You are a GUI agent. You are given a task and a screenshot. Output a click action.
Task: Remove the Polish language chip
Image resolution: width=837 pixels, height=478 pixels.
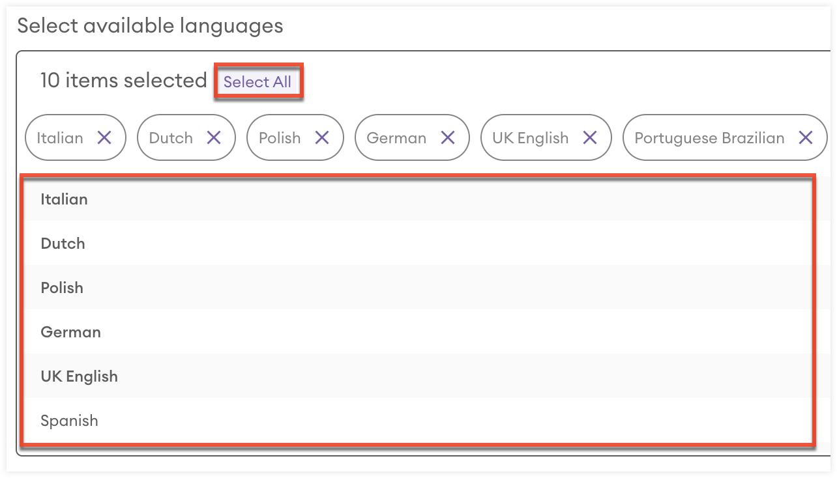[x=321, y=137]
